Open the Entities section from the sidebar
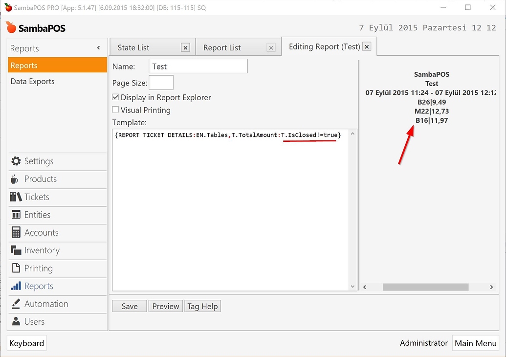The image size is (506, 357). pos(38,215)
